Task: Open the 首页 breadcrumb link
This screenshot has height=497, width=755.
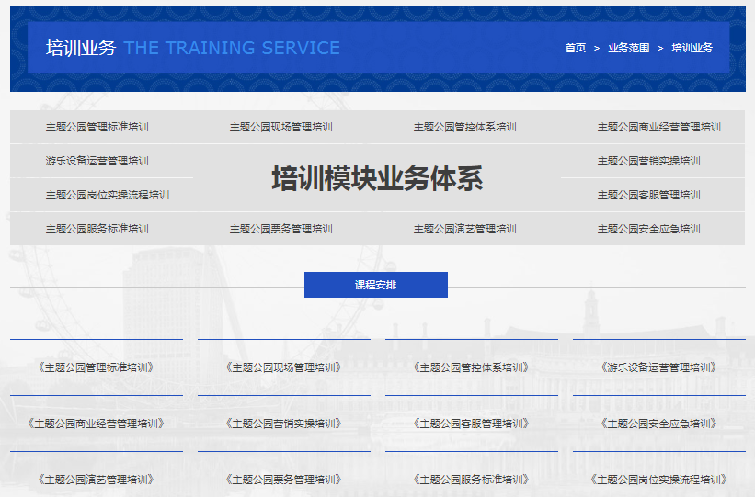Action: [576, 48]
